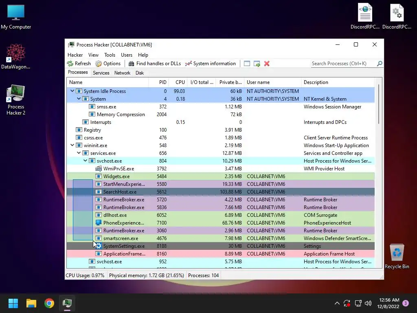Image resolution: width=417 pixels, height=313 pixels.
Task: Open Options from the toolbar
Action: tap(108, 64)
